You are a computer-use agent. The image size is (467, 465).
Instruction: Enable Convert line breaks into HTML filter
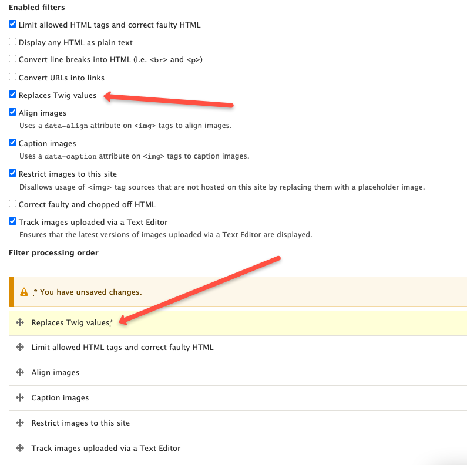click(12, 59)
